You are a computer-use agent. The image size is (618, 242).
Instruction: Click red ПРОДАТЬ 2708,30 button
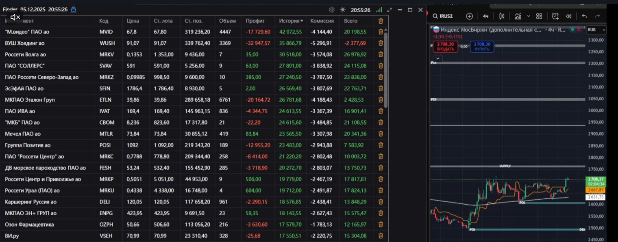click(445, 46)
